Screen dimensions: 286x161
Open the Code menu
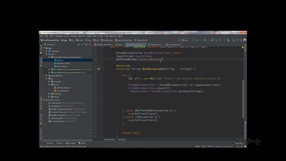[67, 36]
